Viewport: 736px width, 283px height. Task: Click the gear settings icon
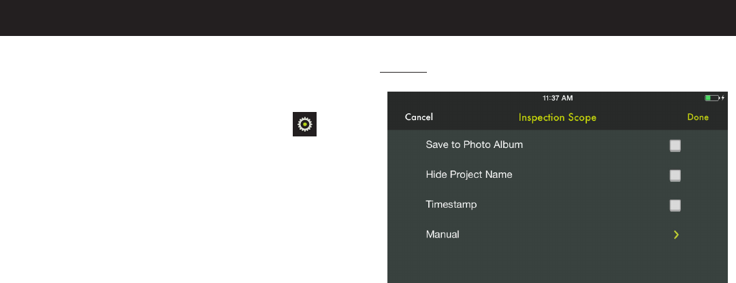coord(304,124)
